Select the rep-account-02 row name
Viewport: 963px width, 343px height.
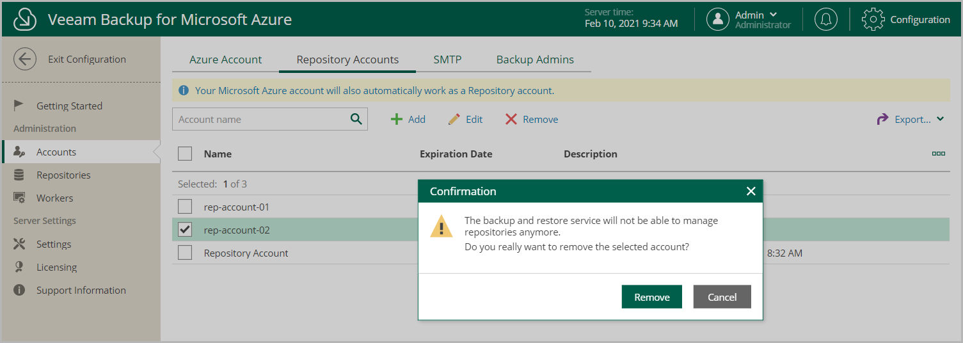[x=237, y=230]
